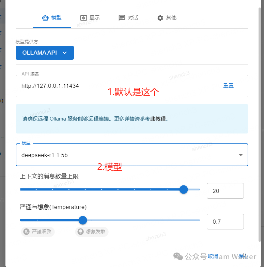The height and width of the screenshot is (267, 264).
Task: Click the chat bubble icon beside 对话
Action: [x=122, y=18]
